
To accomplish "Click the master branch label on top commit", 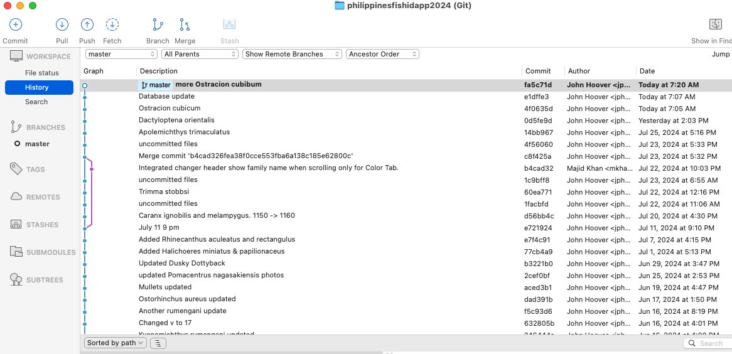I will (x=156, y=85).
